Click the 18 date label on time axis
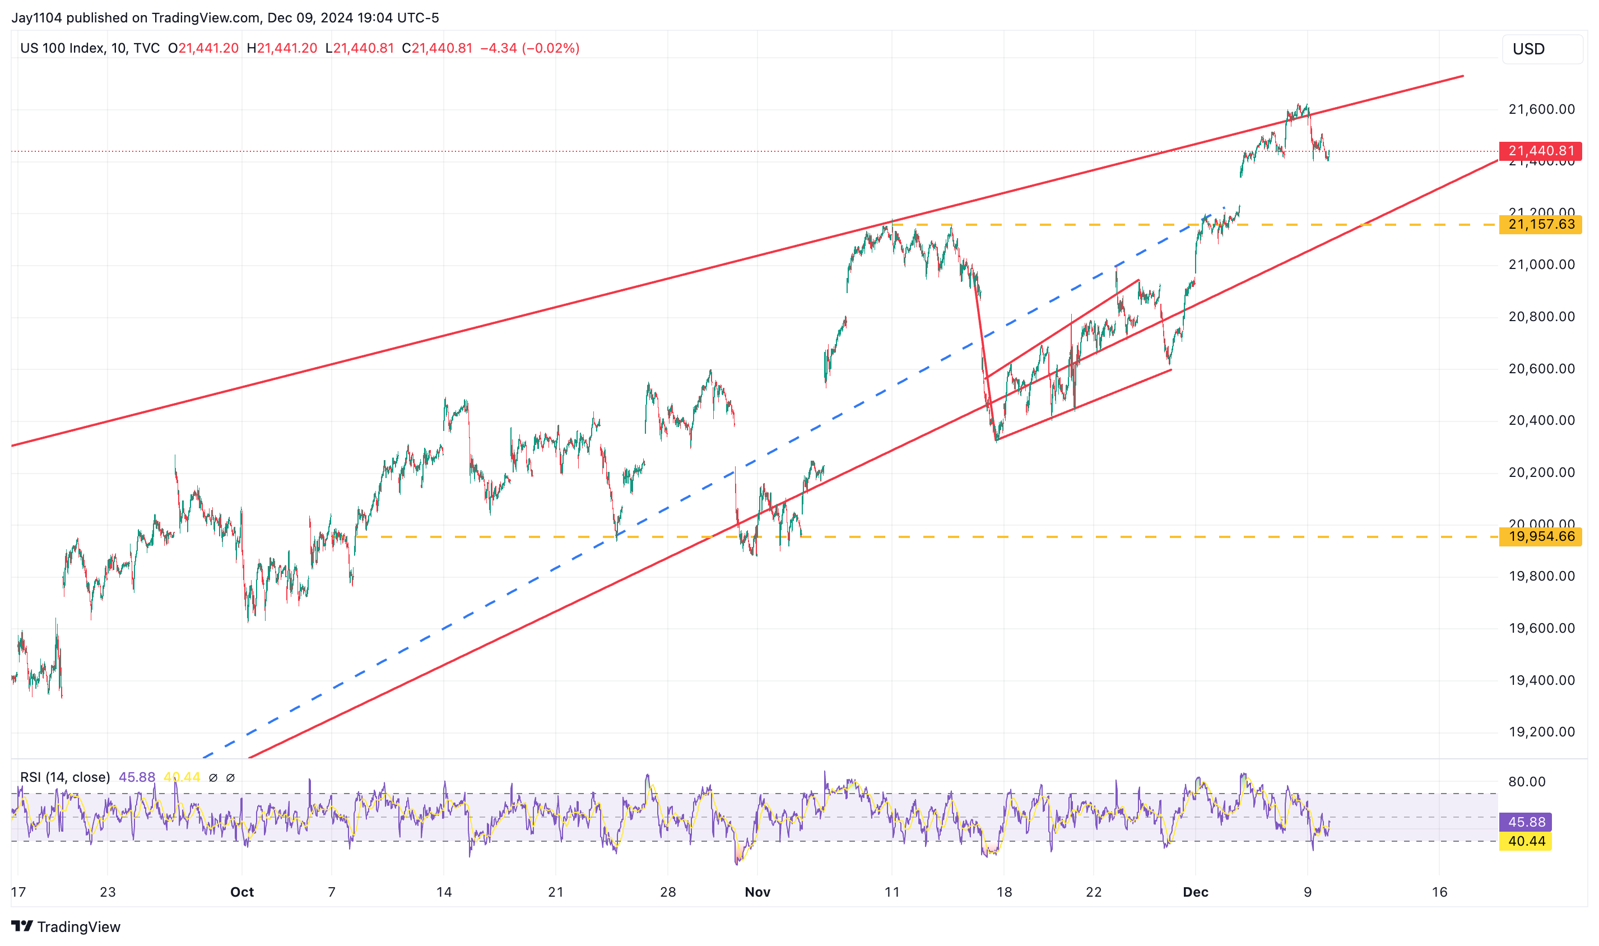 (1005, 892)
